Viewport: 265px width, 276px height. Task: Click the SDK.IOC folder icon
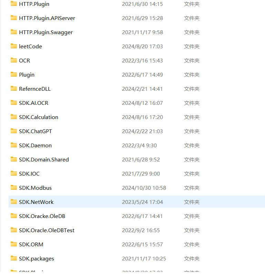(14, 174)
